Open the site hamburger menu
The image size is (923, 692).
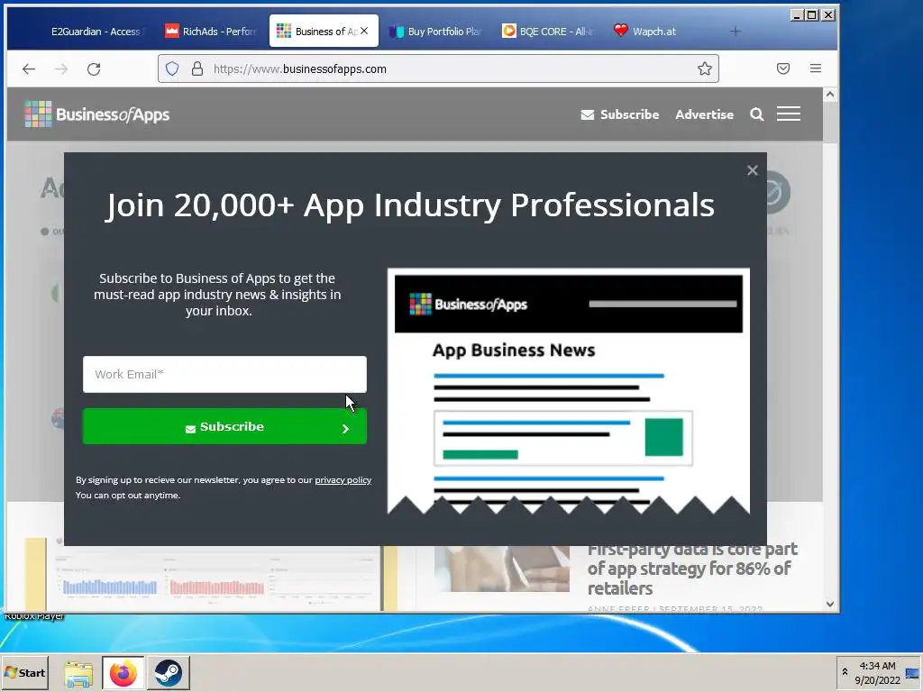point(788,114)
